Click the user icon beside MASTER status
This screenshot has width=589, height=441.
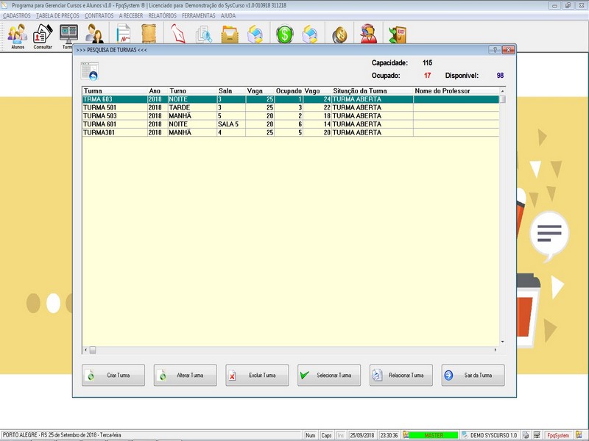406,435
